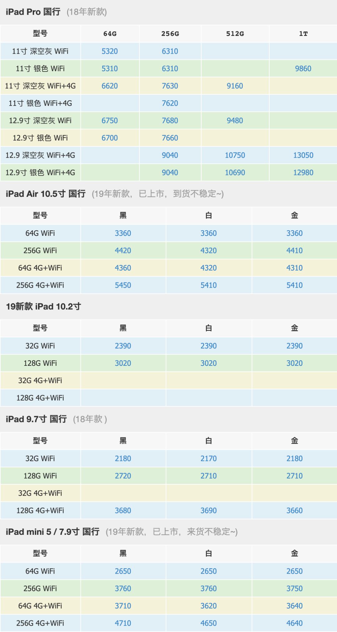Image resolution: width=337 pixels, height=632 pixels.
Task: Click price 3020 in 金 column of iPad 10.2寸
Action: click(x=295, y=363)
